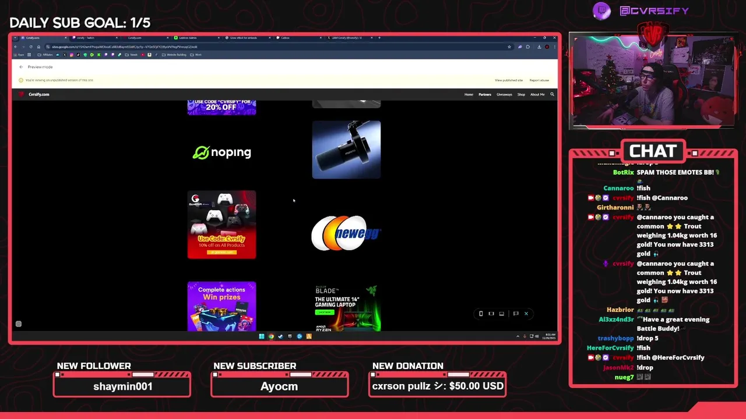Image resolution: width=746 pixels, height=419 pixels.
Task: Open the YouTube bookmark icon
Action: pyautogui.click(x=143, y=55)
